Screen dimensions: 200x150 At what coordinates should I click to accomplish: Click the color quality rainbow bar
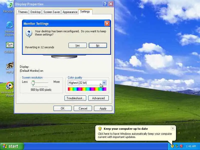click(x=87, y=89)
